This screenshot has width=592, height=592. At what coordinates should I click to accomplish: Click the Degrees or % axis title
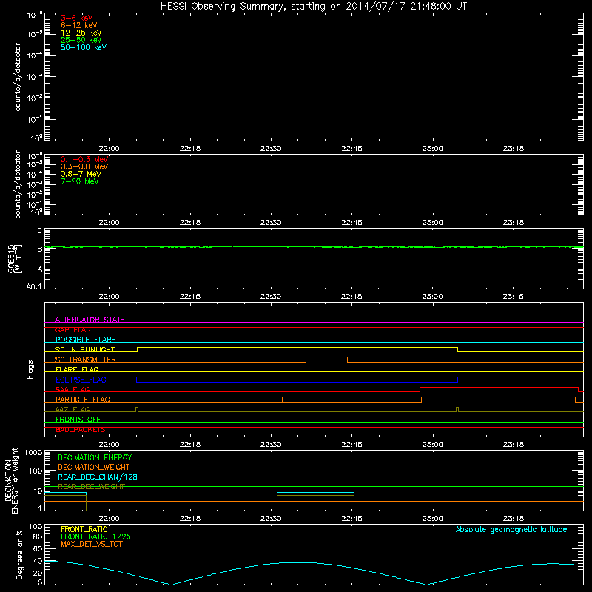(x=19, y=554)
